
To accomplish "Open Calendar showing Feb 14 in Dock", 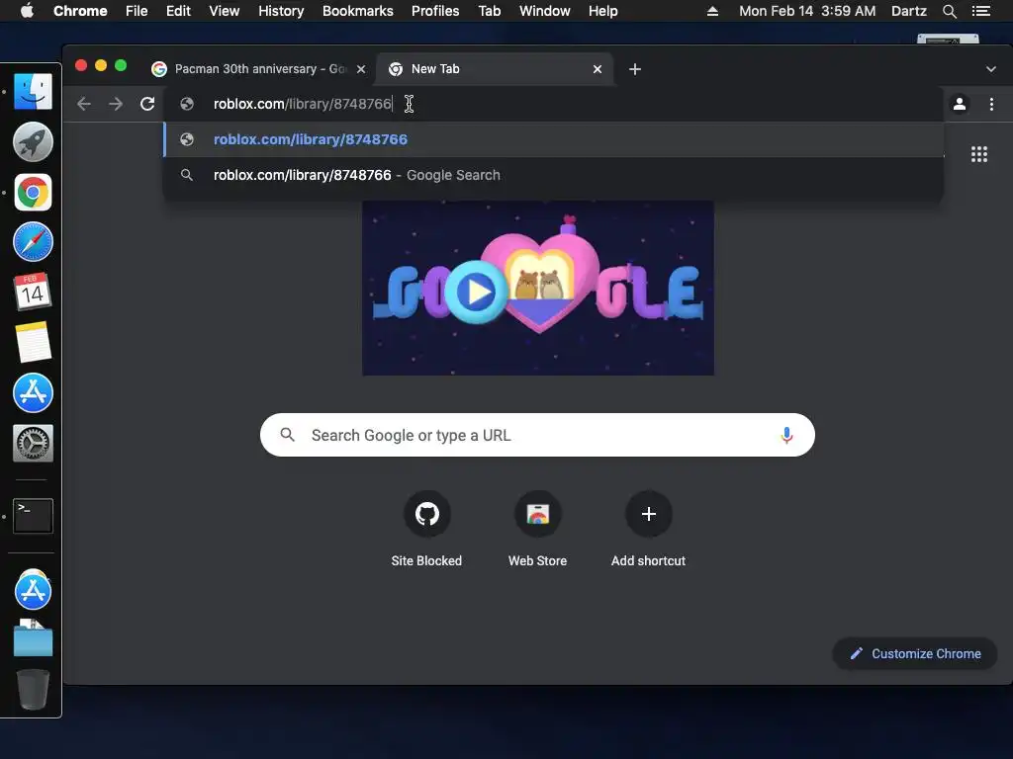I will pos(33,293).
